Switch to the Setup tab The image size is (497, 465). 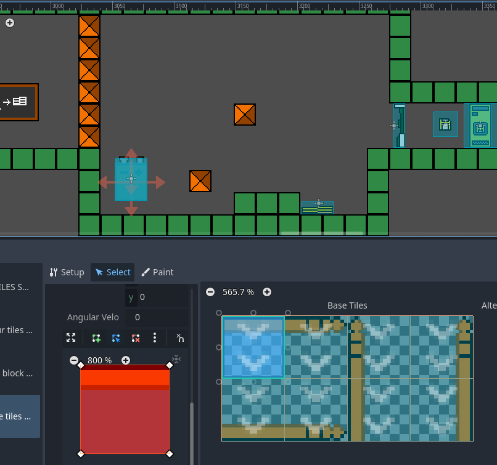pos(67,272)
